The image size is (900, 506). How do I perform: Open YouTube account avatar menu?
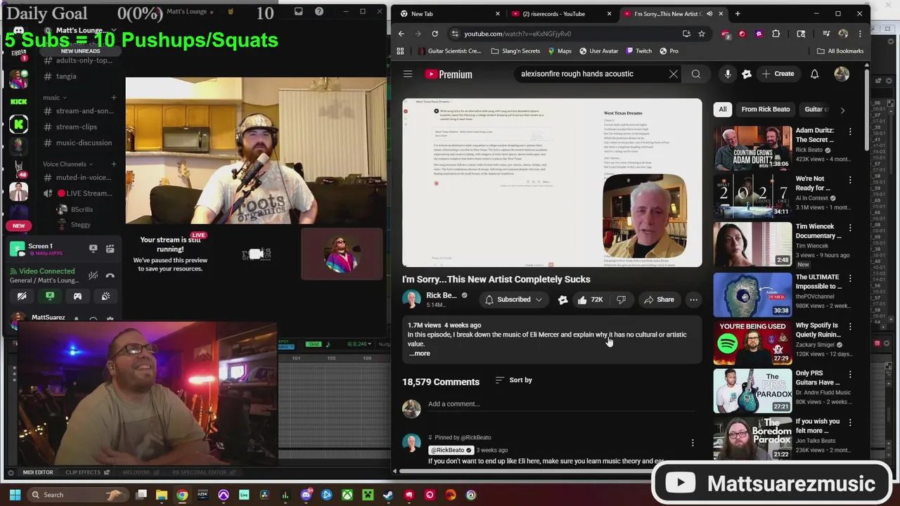pyautogui.click(x=842, y=74)
